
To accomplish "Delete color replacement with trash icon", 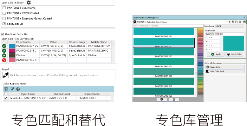I will pos(6,89).
